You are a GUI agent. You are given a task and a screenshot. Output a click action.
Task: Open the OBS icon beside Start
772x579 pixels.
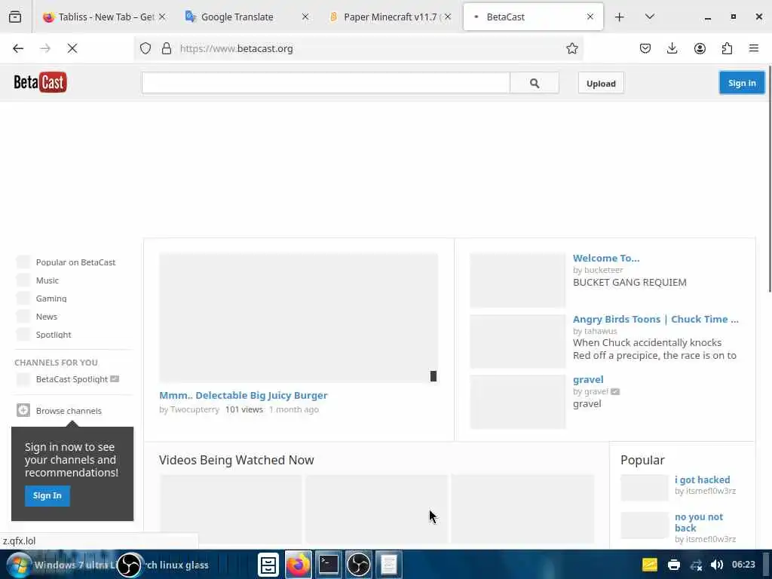[129, 565]
